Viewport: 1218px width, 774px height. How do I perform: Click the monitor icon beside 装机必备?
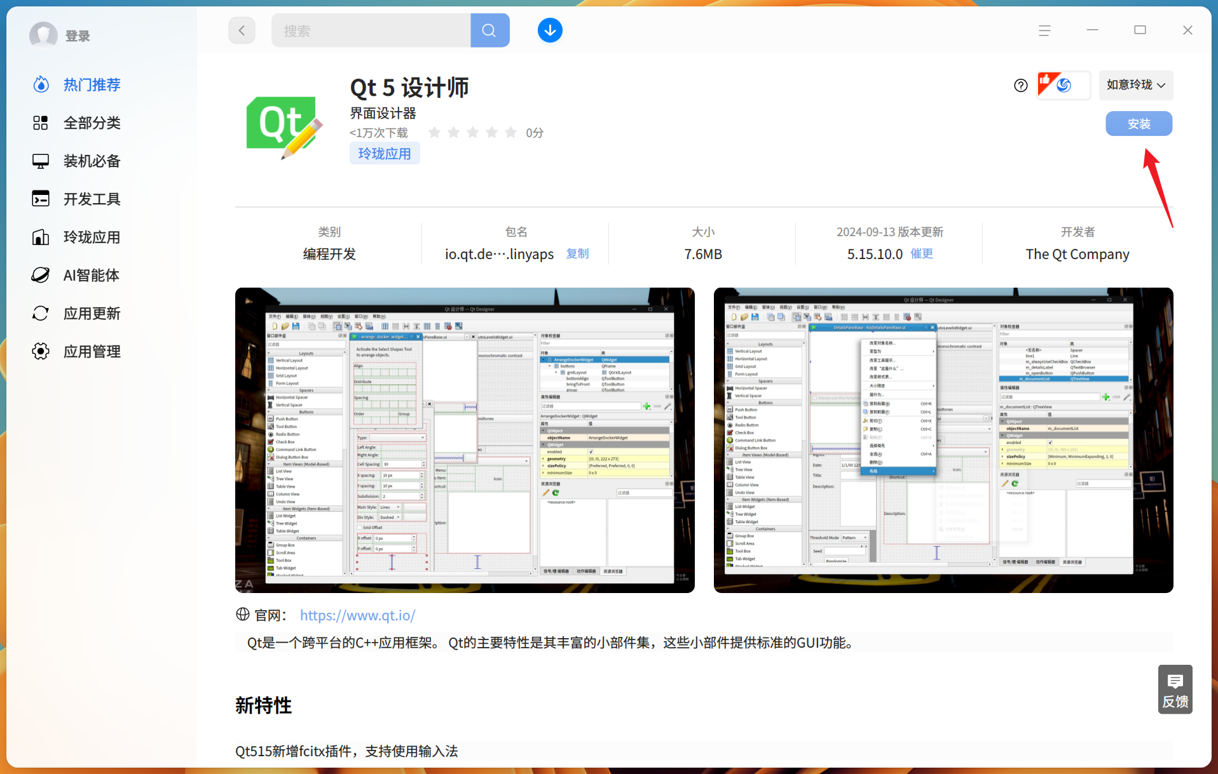pyautogui.click(x=41, y=161)
